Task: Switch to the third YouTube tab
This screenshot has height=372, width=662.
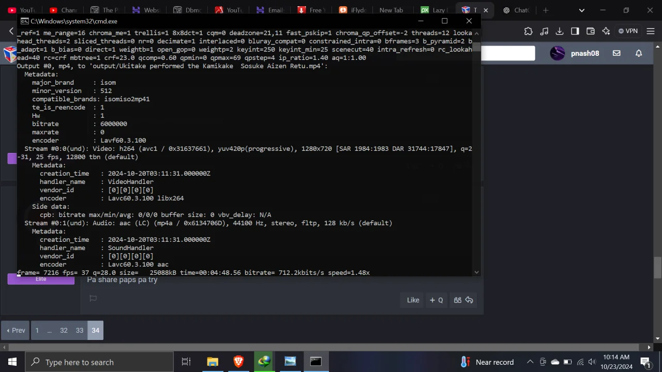Action: tap(228, 10)
